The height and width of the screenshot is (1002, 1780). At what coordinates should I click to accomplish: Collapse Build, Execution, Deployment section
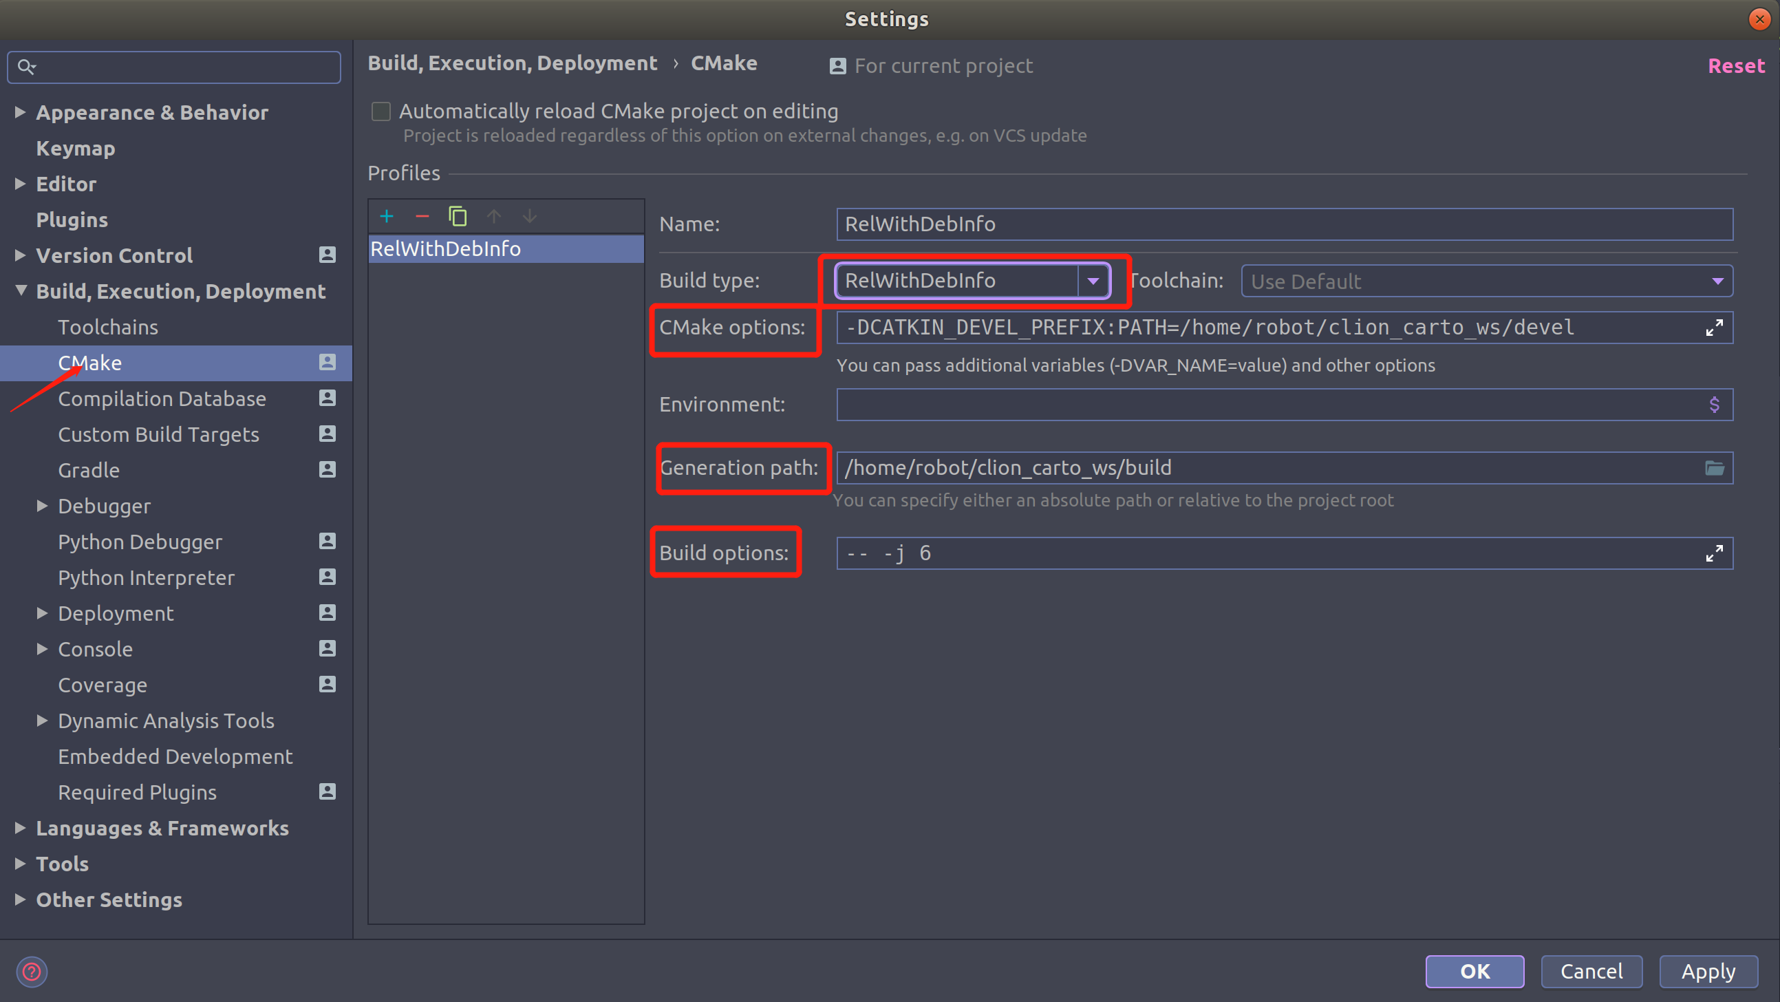click(21, 291)
